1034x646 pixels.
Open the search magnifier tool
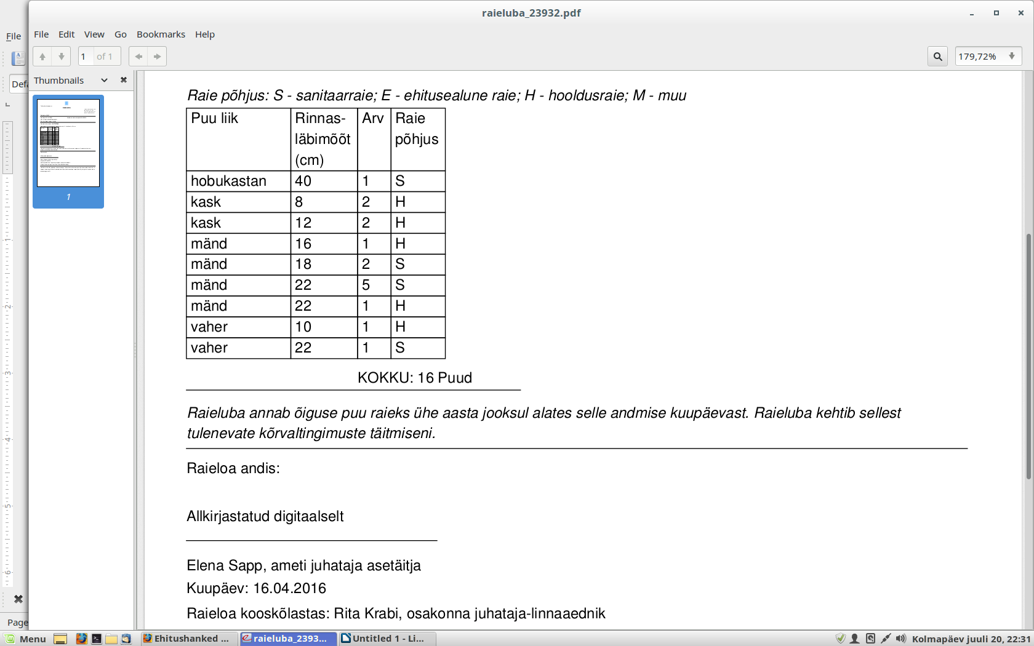[937, 57]
